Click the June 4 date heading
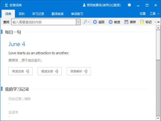This screenshot has width=161, height=121. click(x=17, y=44)
